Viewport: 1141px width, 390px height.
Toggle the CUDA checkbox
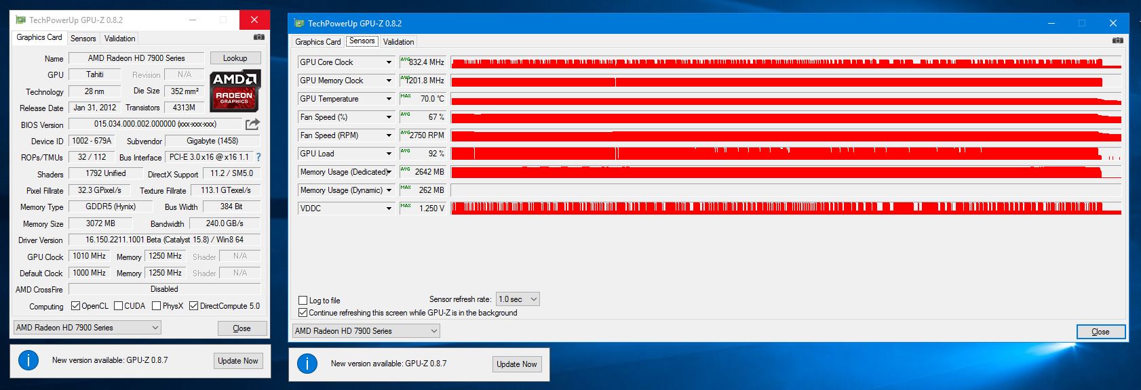(119, 306)
